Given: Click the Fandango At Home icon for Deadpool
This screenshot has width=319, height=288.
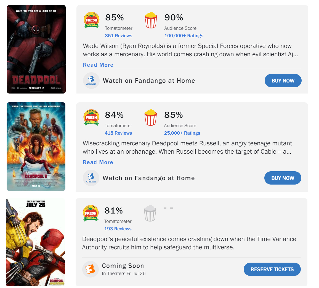Looking at the screenshot, I should coord(91,80).
